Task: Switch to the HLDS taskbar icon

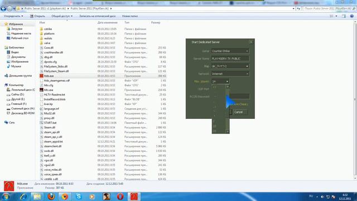Action: point(134,197)
